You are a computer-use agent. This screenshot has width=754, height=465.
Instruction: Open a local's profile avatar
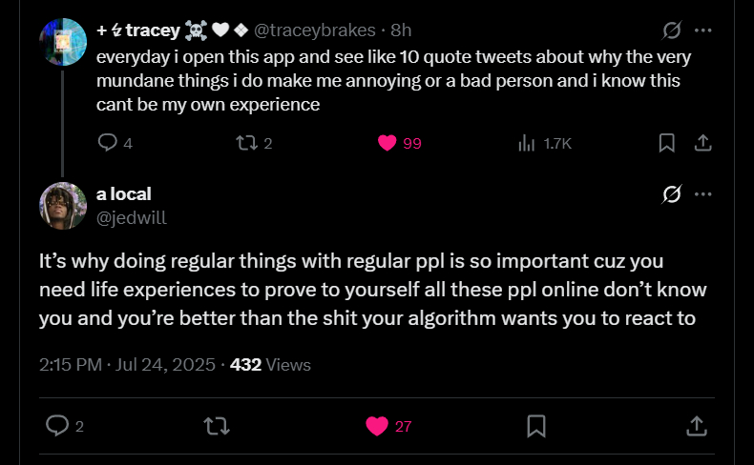(x=63, y=205)
